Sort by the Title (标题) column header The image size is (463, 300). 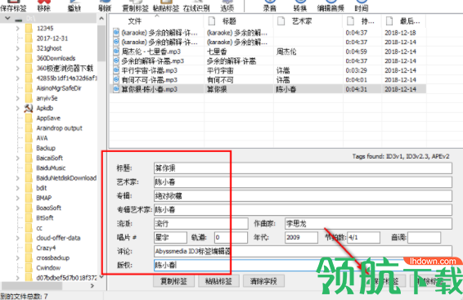click(238, 21)
